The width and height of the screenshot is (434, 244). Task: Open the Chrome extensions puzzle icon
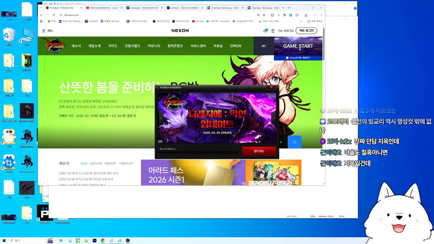point(297,15)
